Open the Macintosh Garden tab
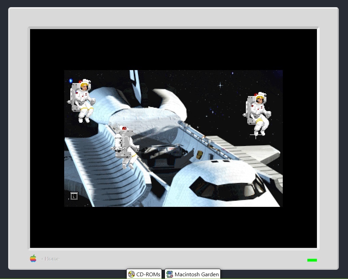This screenshot has width=348, height=279. [x=193, y=274]
